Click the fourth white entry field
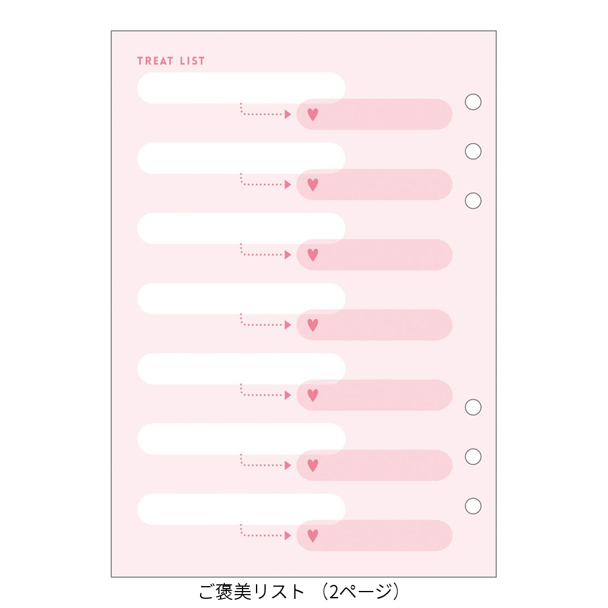This screenshot has width=608, height=608. (x=241, y=299)
